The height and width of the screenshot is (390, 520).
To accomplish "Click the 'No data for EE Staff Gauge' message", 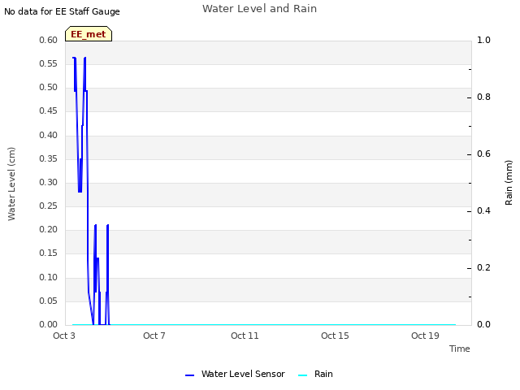I will (62, 11).
